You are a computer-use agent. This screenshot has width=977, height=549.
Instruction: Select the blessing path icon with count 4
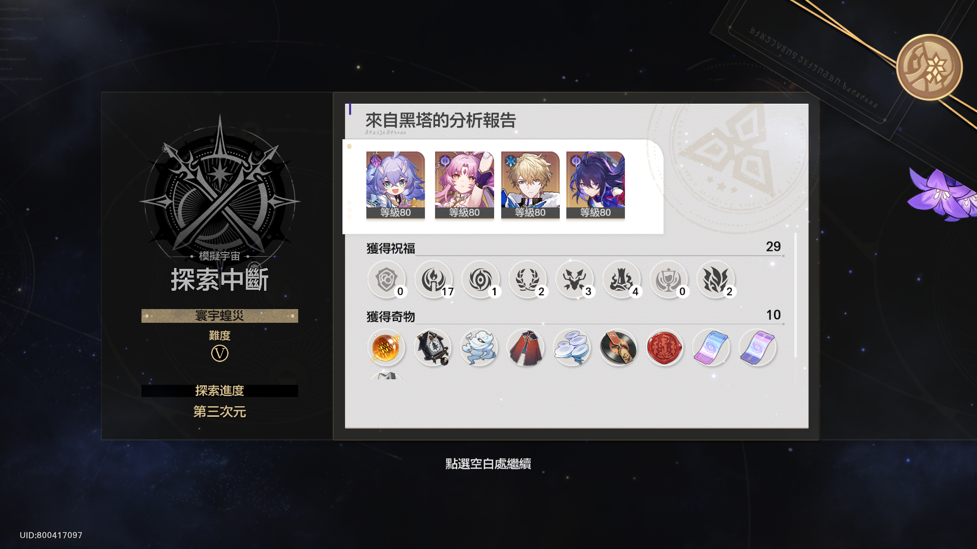pos(622,280)
